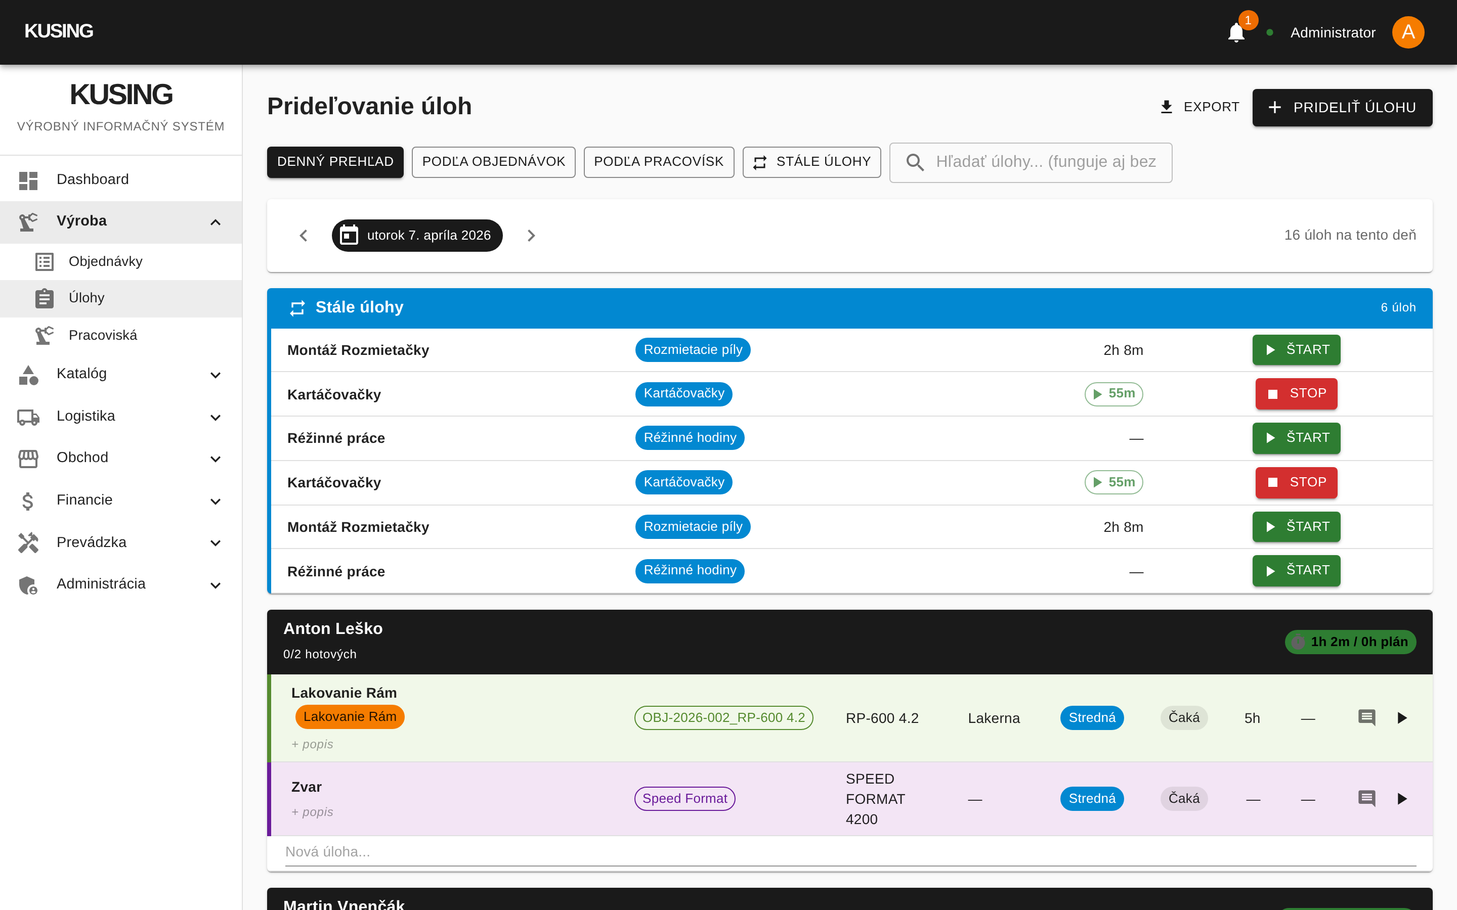Open the Administrator avatar menu
The width and height of the screenshot is (1457, 910).
(x=1407, y=32)
